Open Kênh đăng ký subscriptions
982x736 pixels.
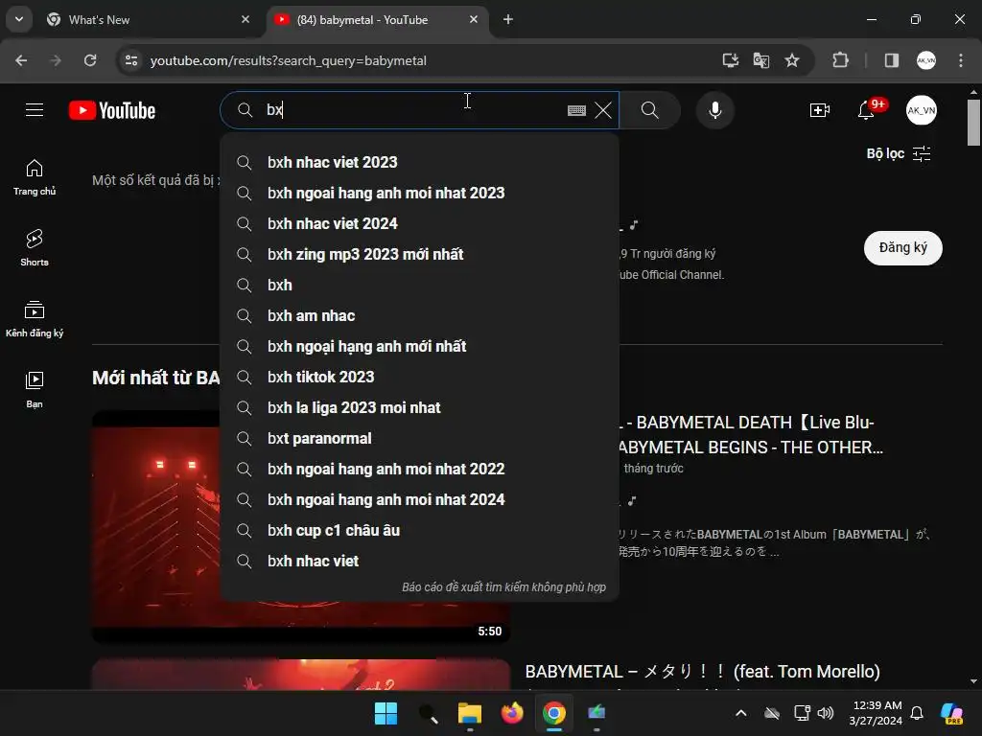tap(35, 319)
